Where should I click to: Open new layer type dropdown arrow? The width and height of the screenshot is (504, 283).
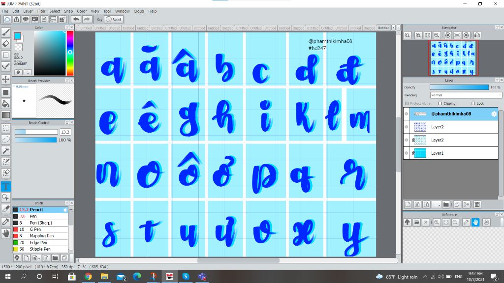pos(439,205)
